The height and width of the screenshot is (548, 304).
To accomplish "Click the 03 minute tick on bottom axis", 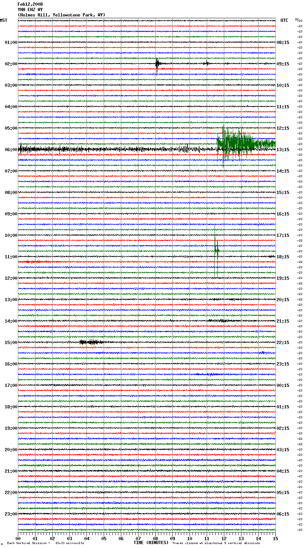I will [69, 538].
